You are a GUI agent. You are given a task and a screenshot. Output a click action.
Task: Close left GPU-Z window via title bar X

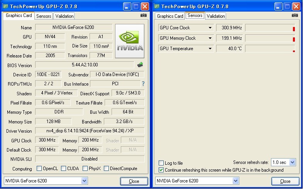point(145,7)
